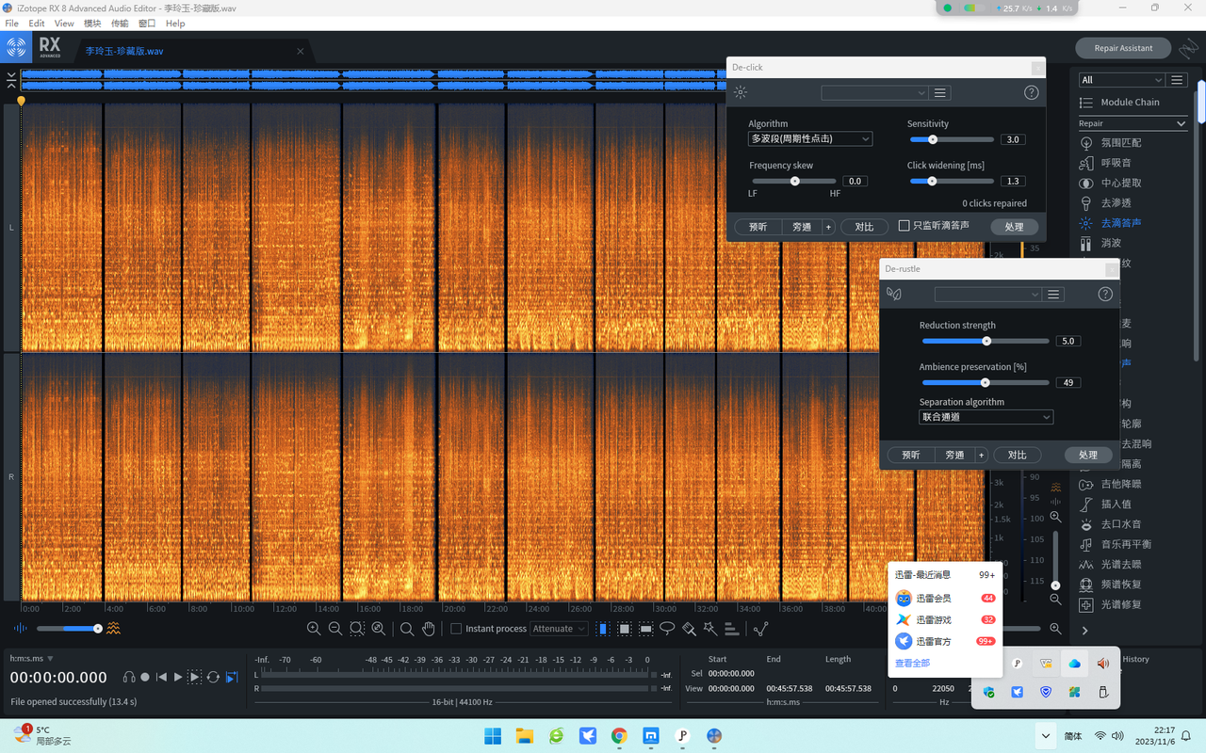This screenshot has width=1206, height=753.
Task: Open 音乐再平衡 module in sidebar
Action: (x=1125, y=544)
